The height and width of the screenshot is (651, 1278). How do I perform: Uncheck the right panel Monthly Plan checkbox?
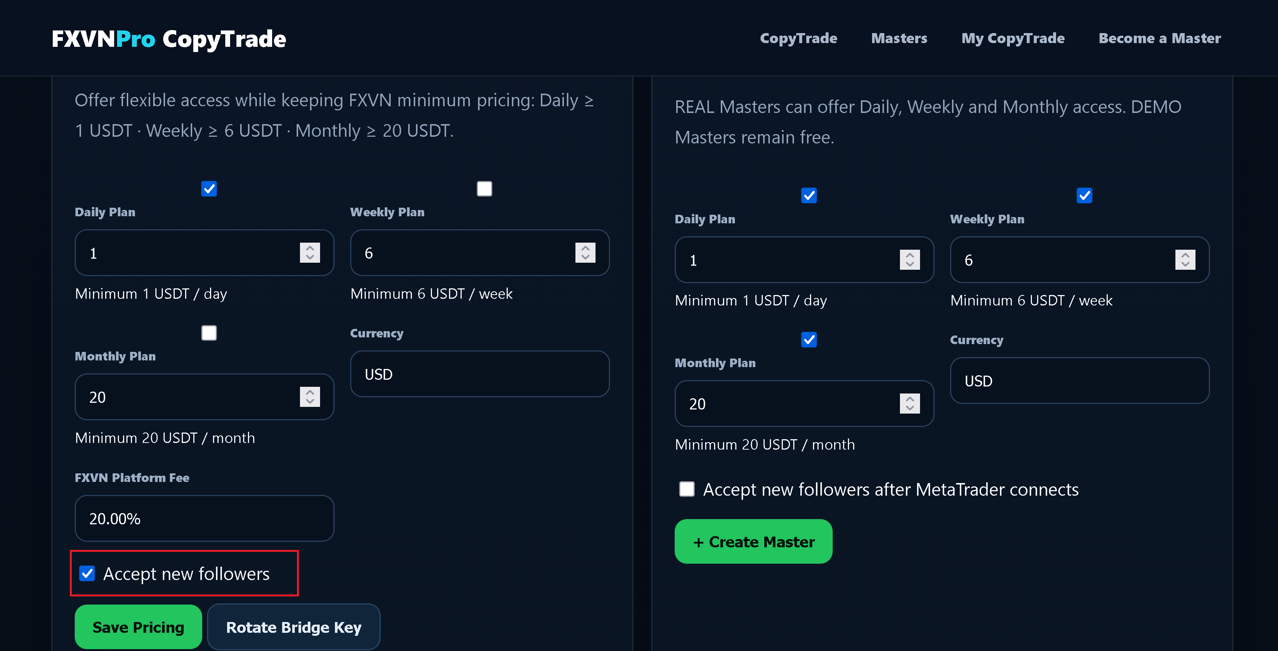809,340
